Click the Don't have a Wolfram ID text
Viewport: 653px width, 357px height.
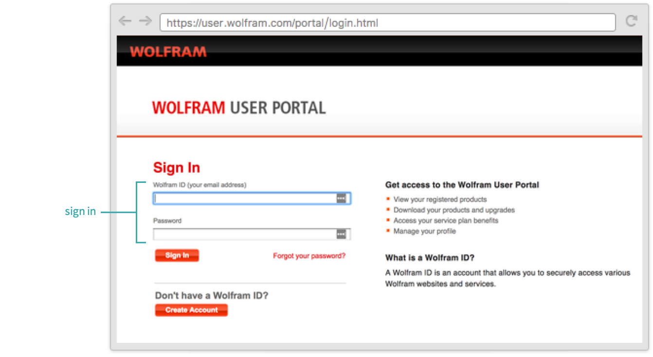pos(212,295)
